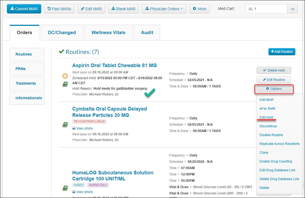The height and width of the screenshot is (198, 305).
Task: Click the photo icon under HumaLOG
Action: pos(74,192)
